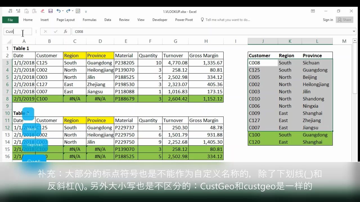Switch to the Formulas ribbon tab
The image size is (360, 202).
(89, 20)
